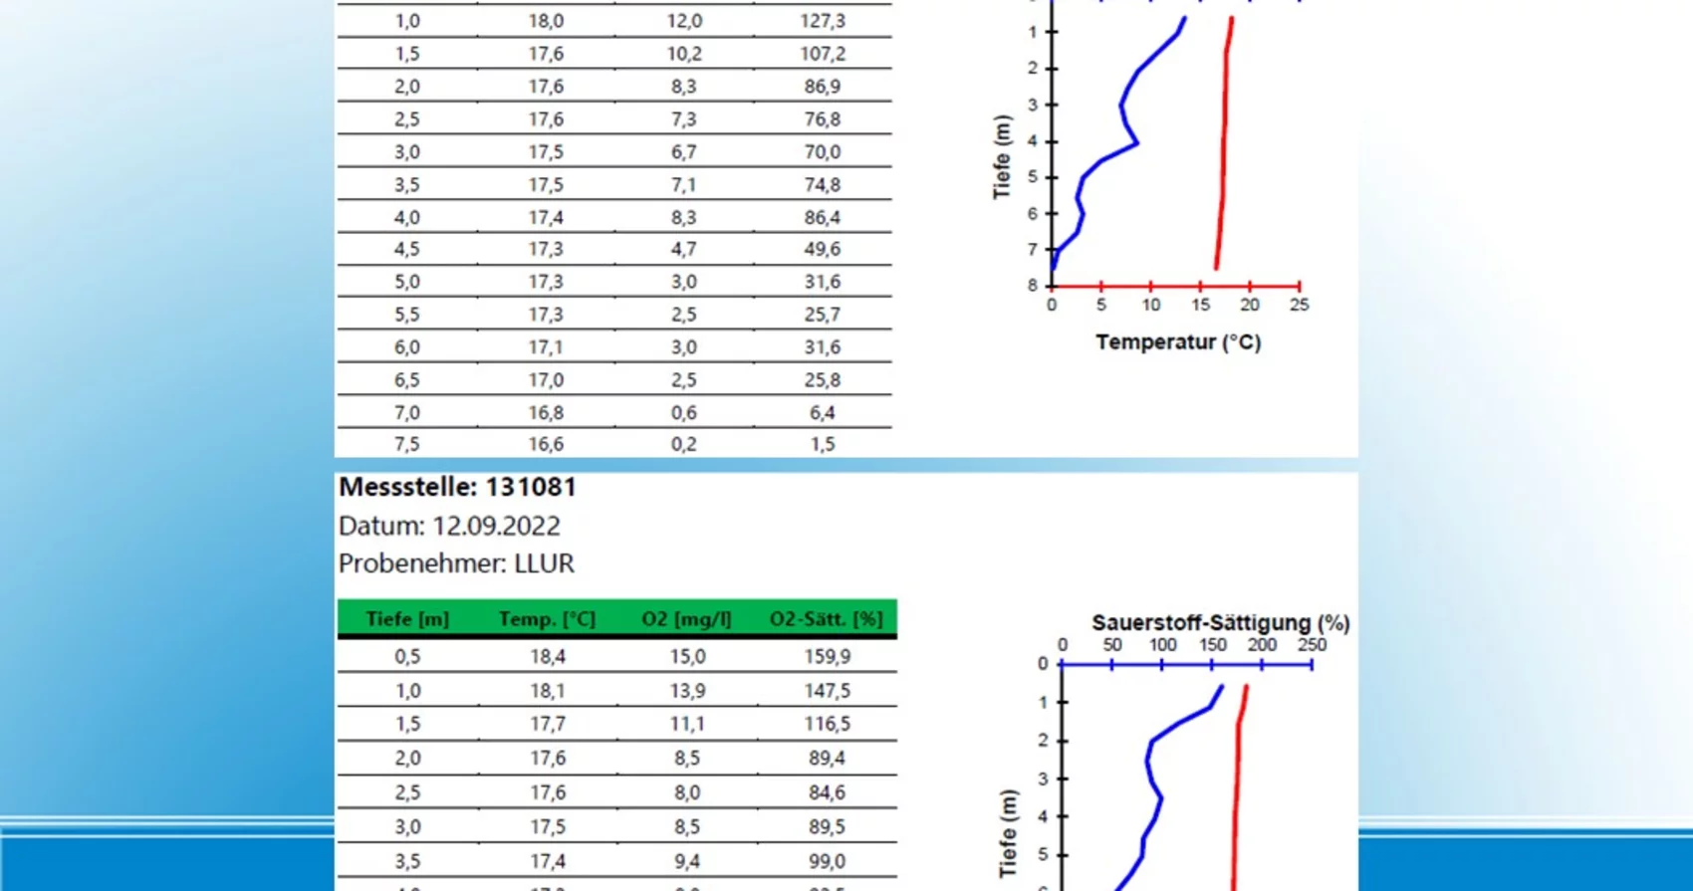This screenshot has height=891, width=1693.
Task: Click the cell showing 89,4
Action: point(828,759)
